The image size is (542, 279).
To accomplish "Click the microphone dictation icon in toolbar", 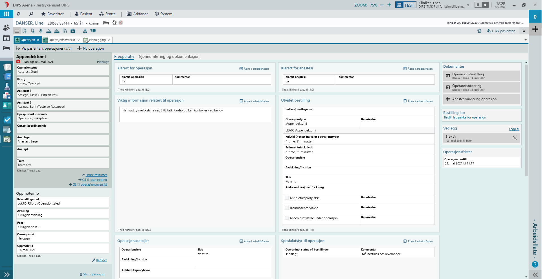I will tap(41, 31).
